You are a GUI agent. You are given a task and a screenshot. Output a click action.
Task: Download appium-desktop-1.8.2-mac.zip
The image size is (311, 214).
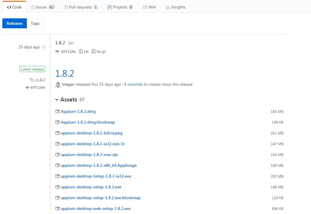pos(89,155)
